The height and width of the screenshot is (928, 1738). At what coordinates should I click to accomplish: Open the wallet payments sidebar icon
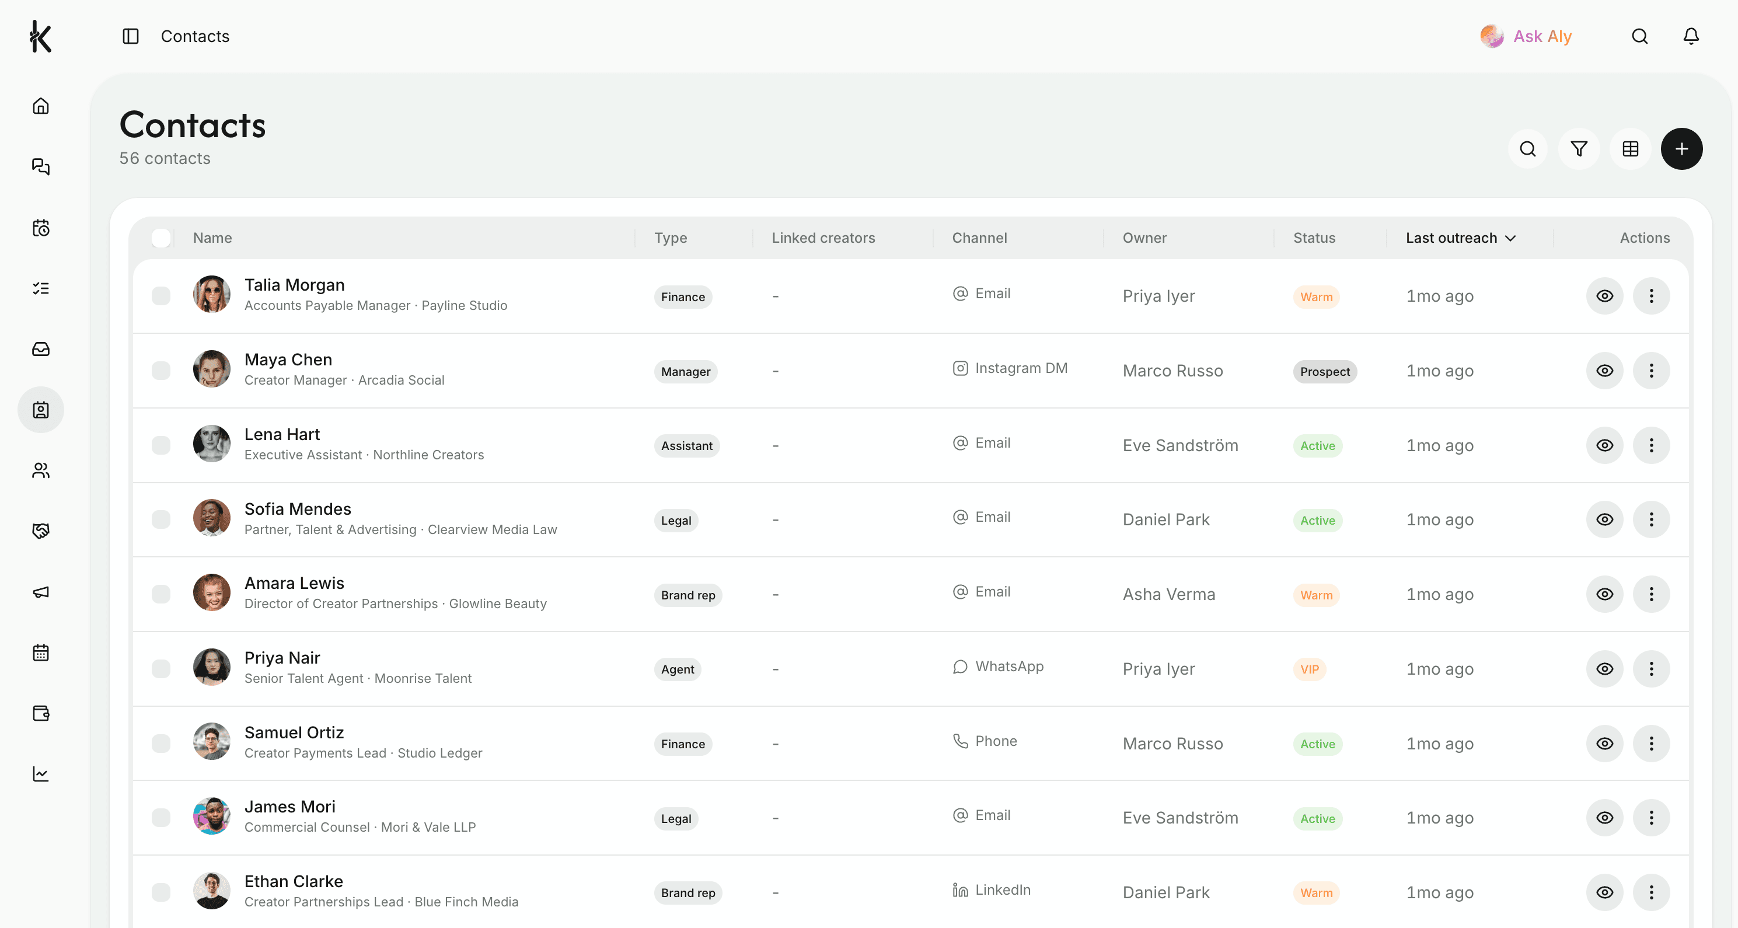[x=41, y=713]
